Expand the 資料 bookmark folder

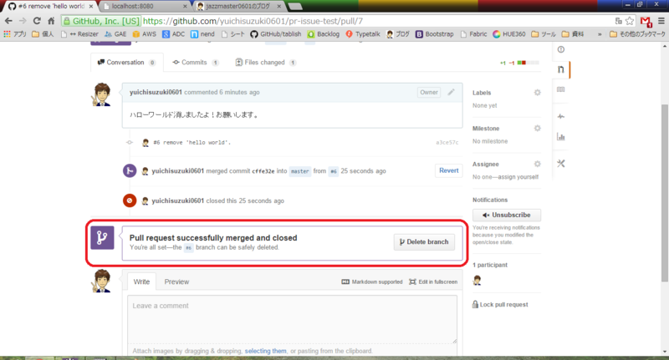pos(573,34)
